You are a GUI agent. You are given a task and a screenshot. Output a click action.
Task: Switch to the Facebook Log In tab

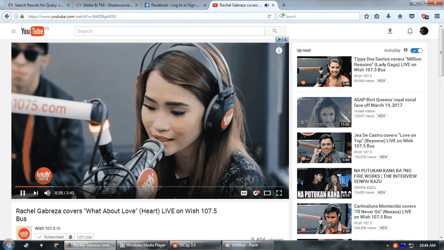coord(175,5)
